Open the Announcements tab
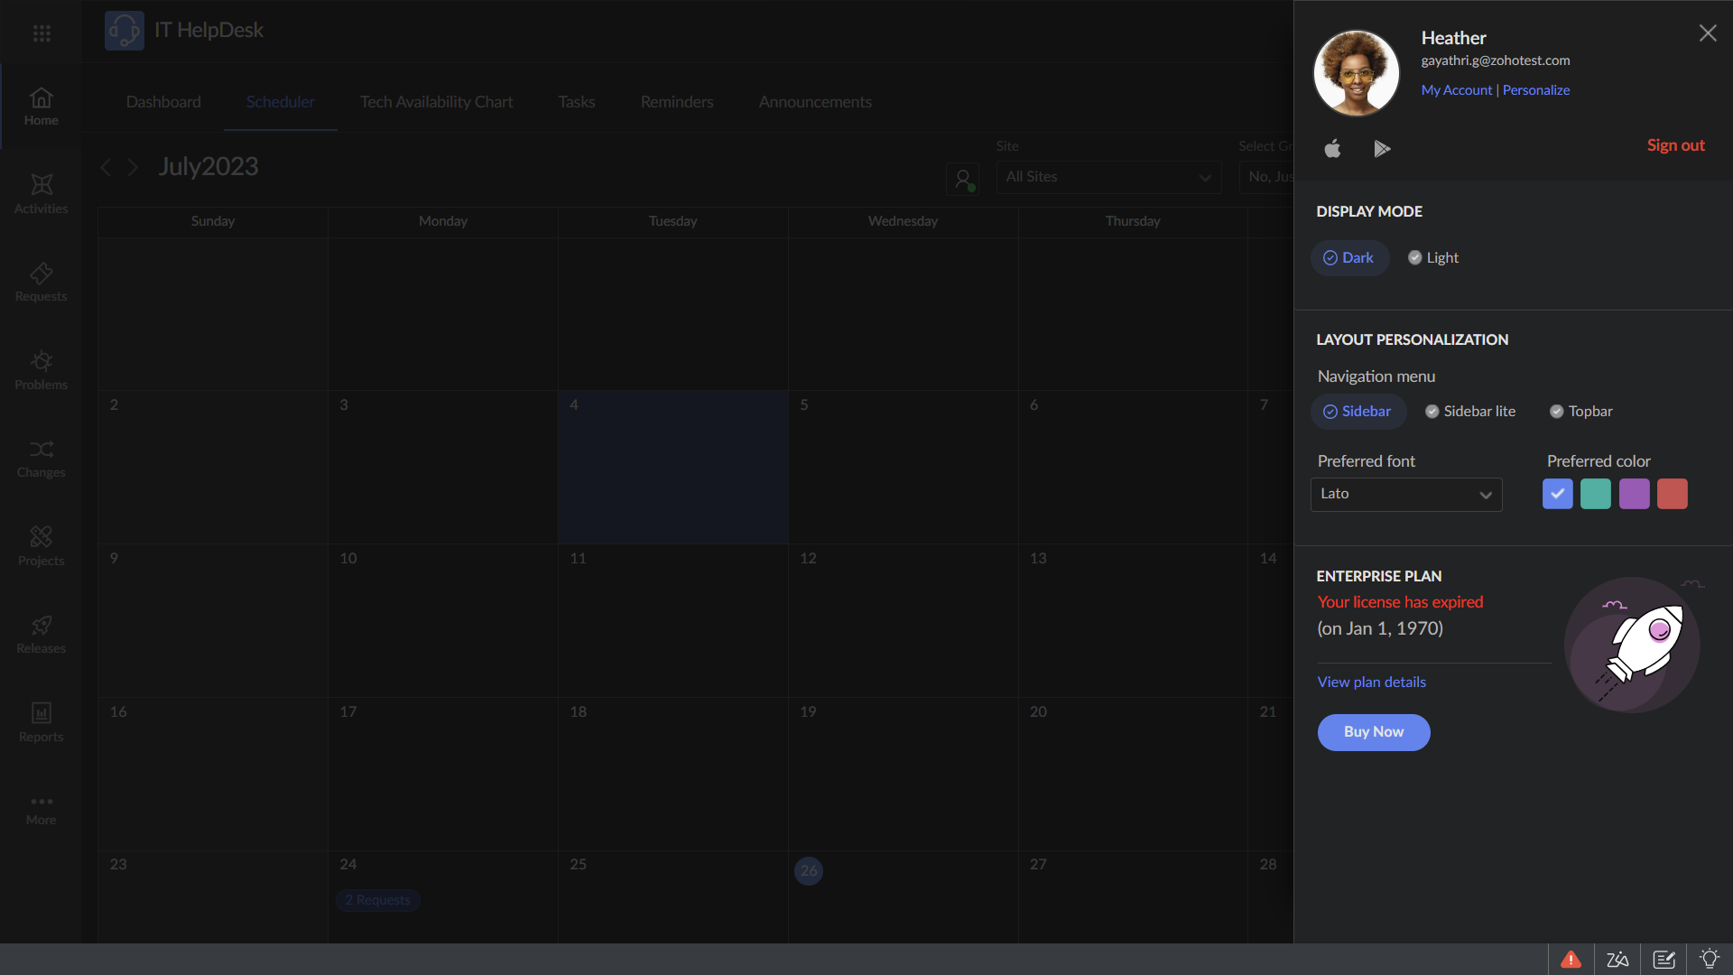Screen dimensions: 1733x975 815,102
